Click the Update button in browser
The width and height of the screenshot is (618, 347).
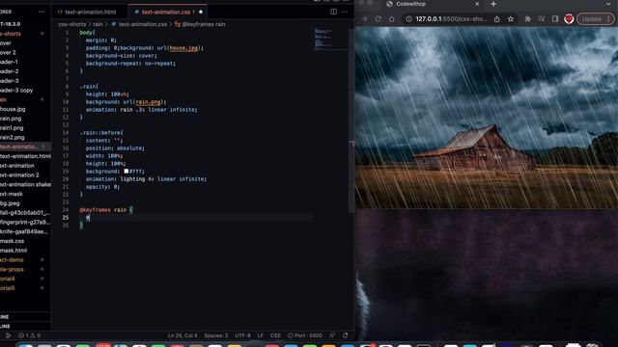click(595, 19)
